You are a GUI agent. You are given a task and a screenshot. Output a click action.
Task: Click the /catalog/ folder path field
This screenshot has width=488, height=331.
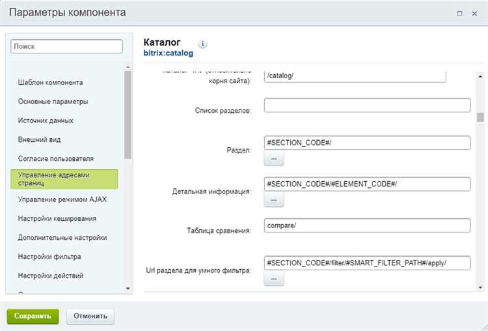[355, 76]
